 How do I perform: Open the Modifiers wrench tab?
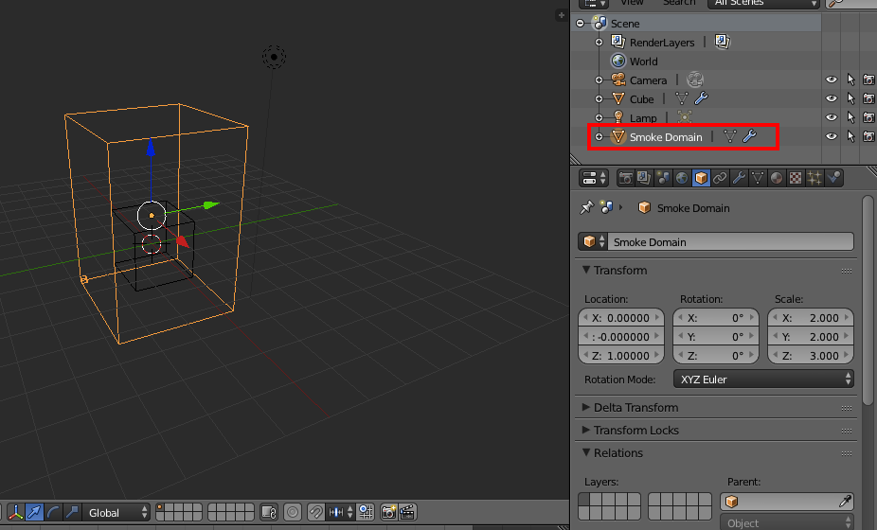click(739, 178)
